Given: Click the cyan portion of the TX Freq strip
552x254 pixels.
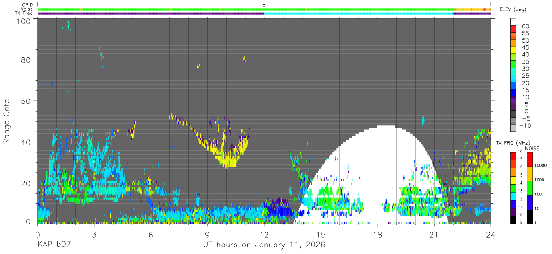Looking at the screenshot, I should pyautogui.click(x=359, y=13).
